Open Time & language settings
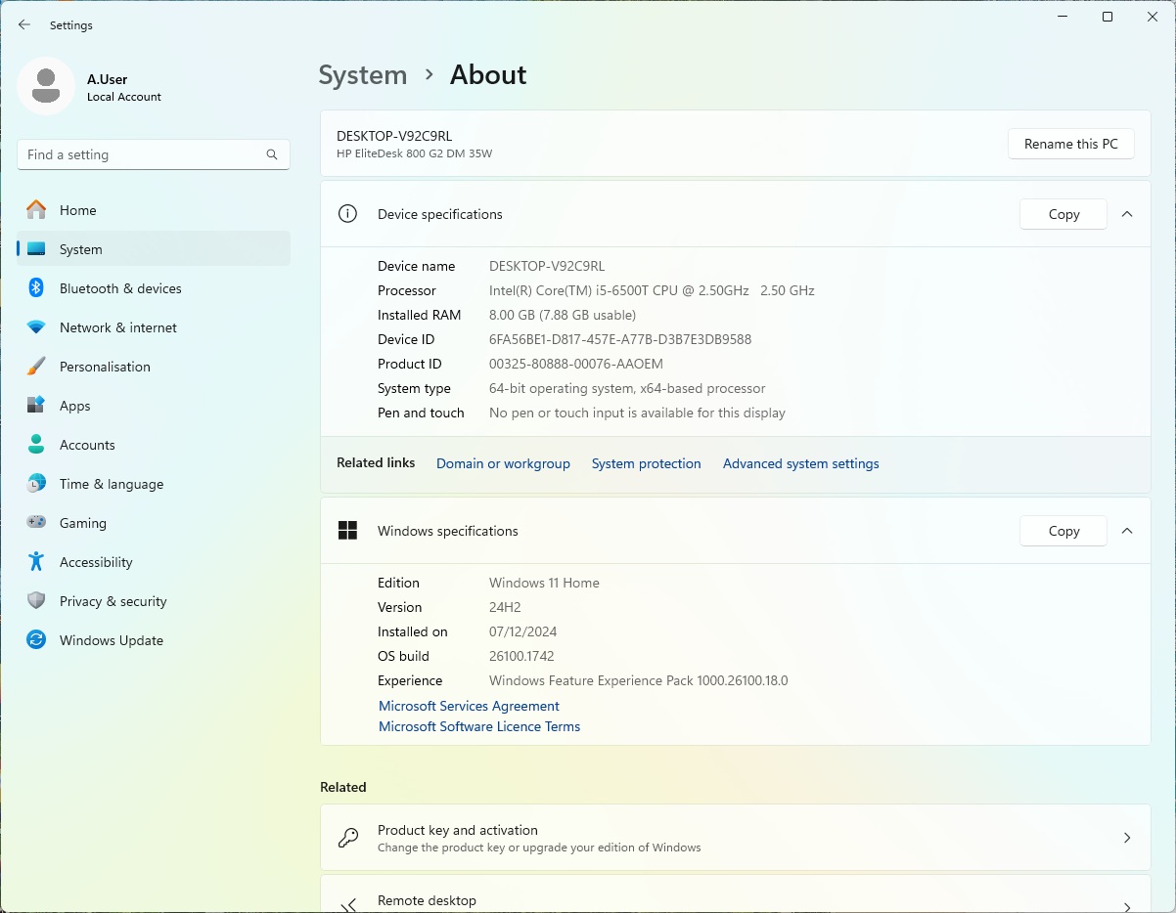 tap(111, 484)
